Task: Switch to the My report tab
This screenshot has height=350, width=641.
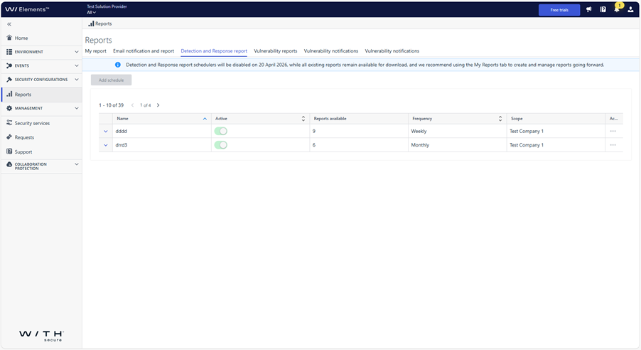Action: tap(96, 51)
